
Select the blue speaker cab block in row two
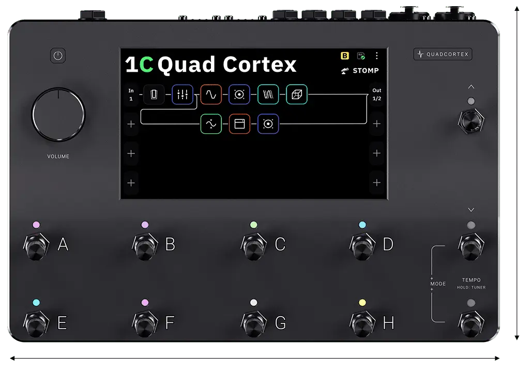[x=268, y=124]
